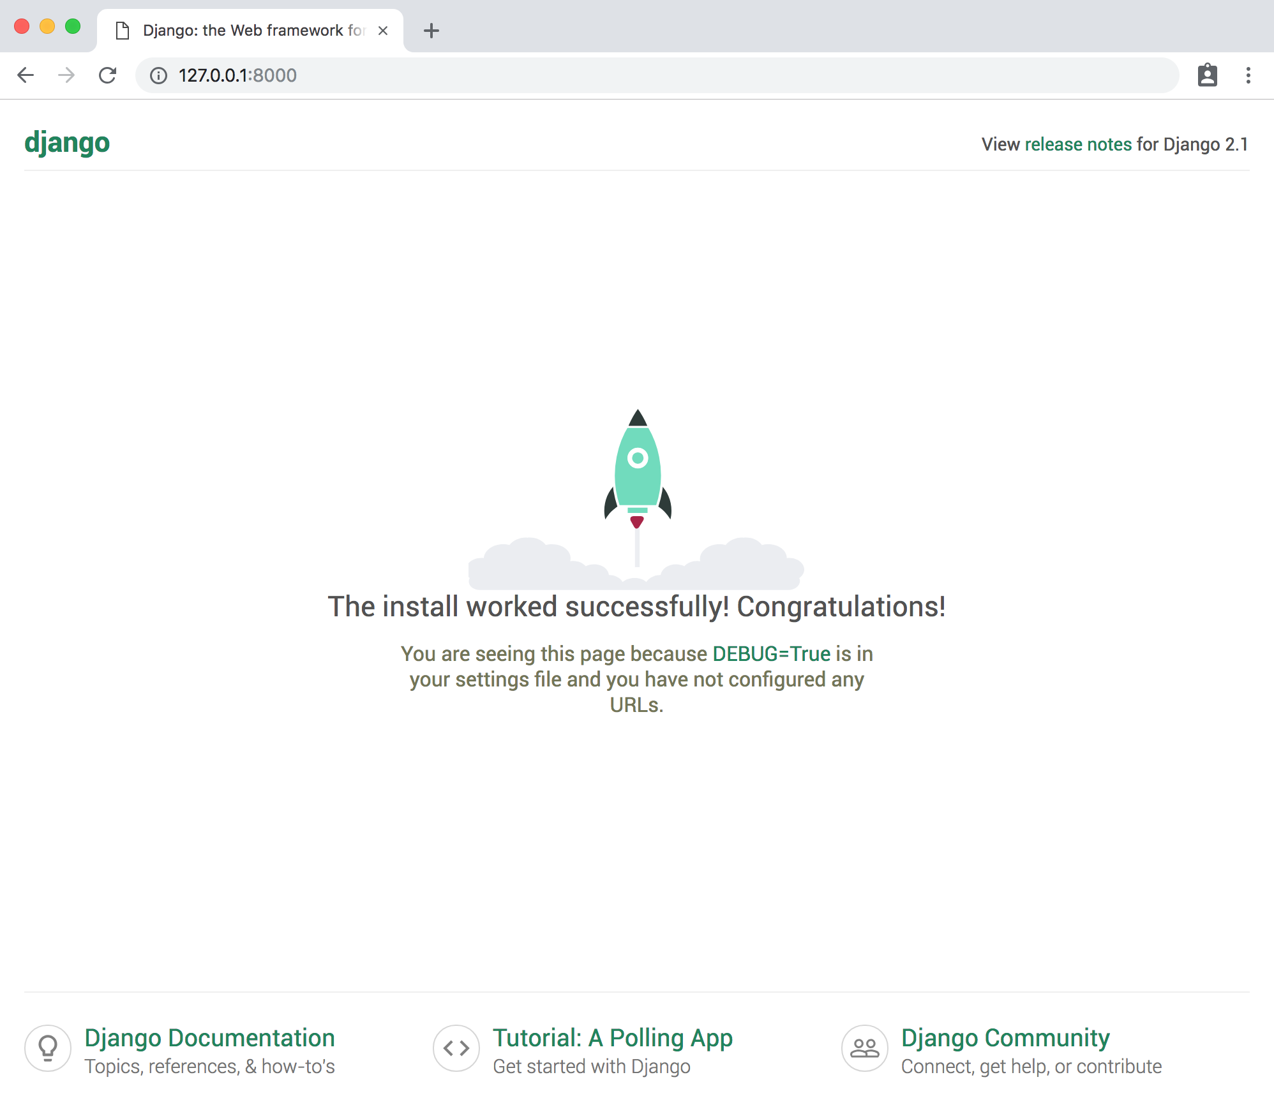Open the browser profile icon
Image resolution: width=1274 pixels, height=1105 pixels.
point(1206,75)
